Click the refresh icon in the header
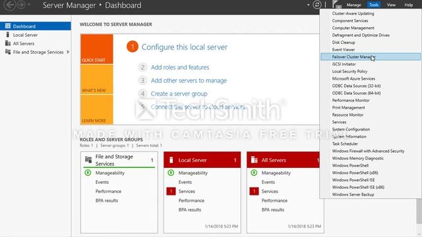The image size is (422, 237). (317, 5)
